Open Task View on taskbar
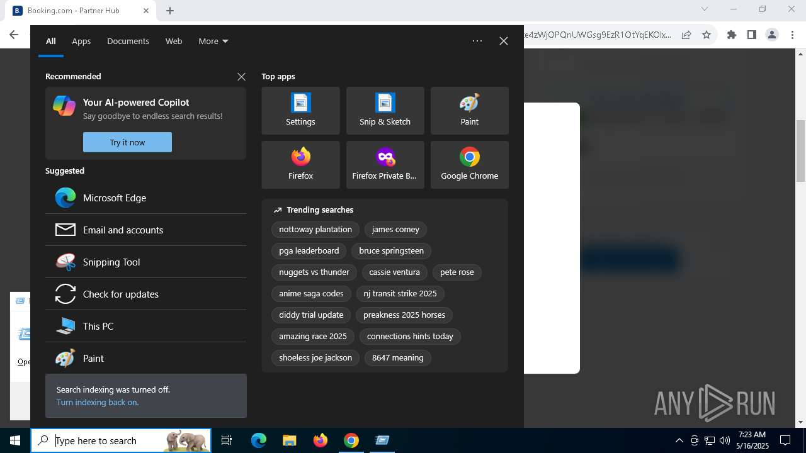Viewport: 806px width, 453px height. 227,440
